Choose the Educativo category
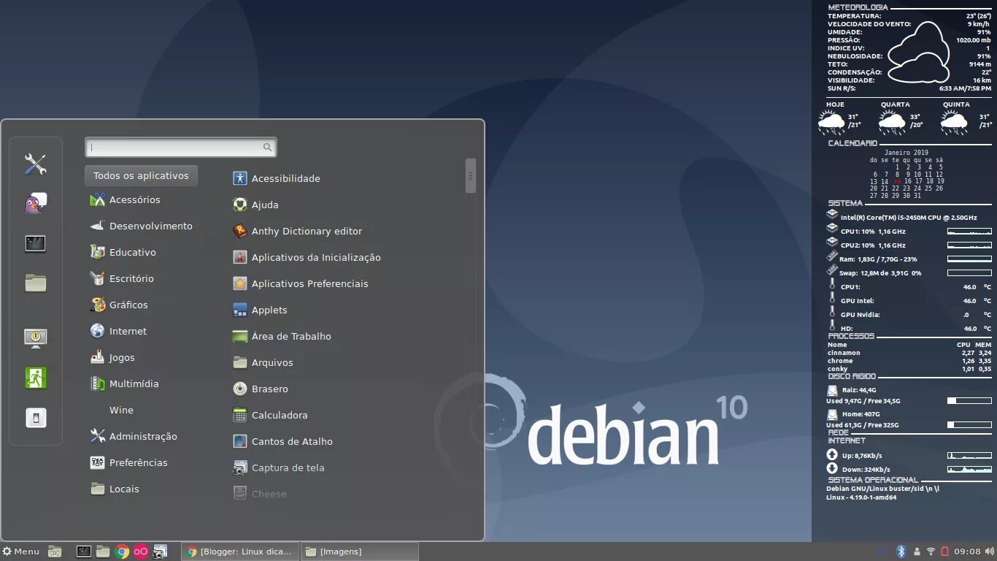 tap(123, 252)
